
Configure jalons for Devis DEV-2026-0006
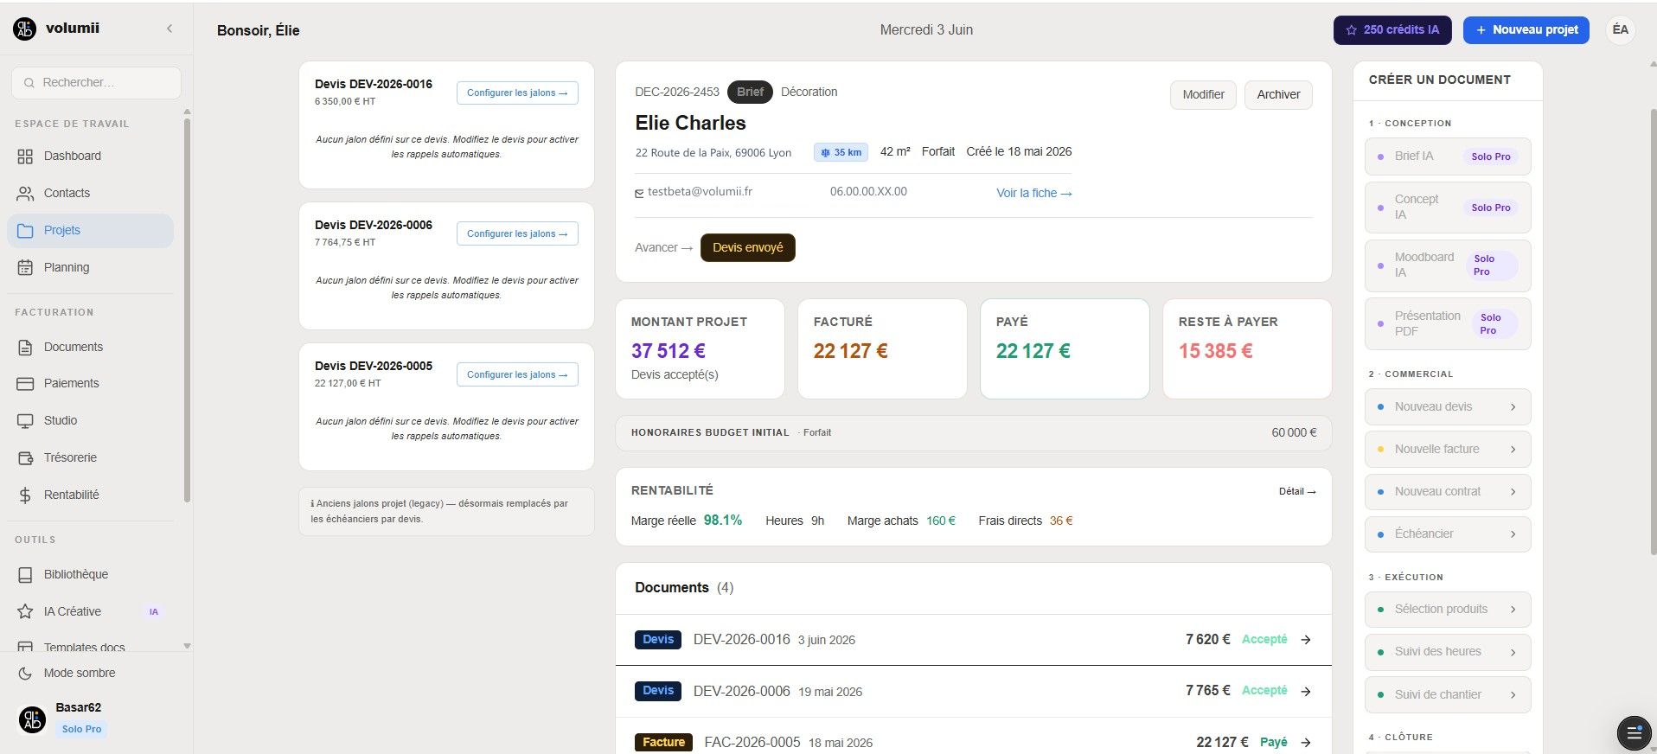pyautogui.click(x=517, y=233)
